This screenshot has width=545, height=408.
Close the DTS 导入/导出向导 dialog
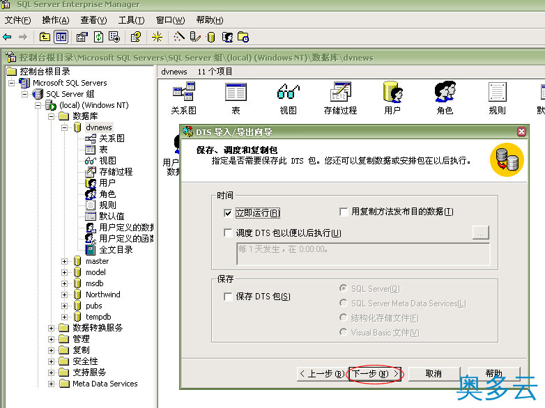521,132
